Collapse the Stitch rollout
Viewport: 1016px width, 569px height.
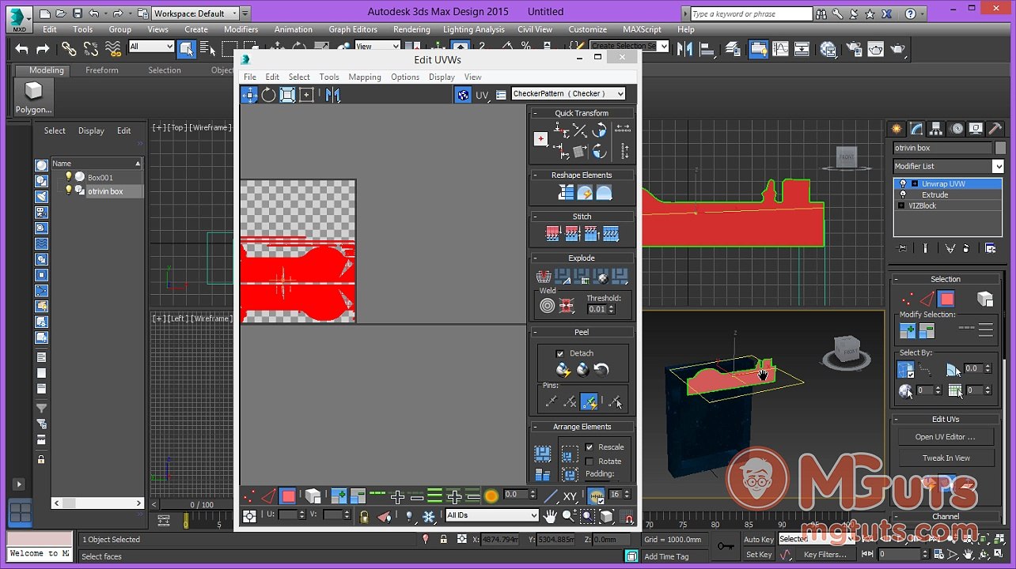tap(582, 216)
